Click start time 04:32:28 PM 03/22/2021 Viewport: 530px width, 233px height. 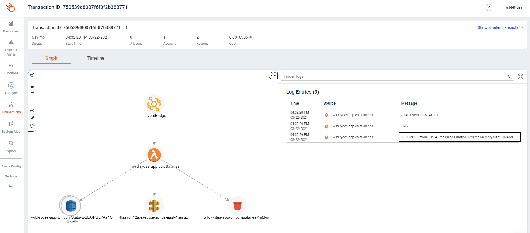(x=87, y=37)
